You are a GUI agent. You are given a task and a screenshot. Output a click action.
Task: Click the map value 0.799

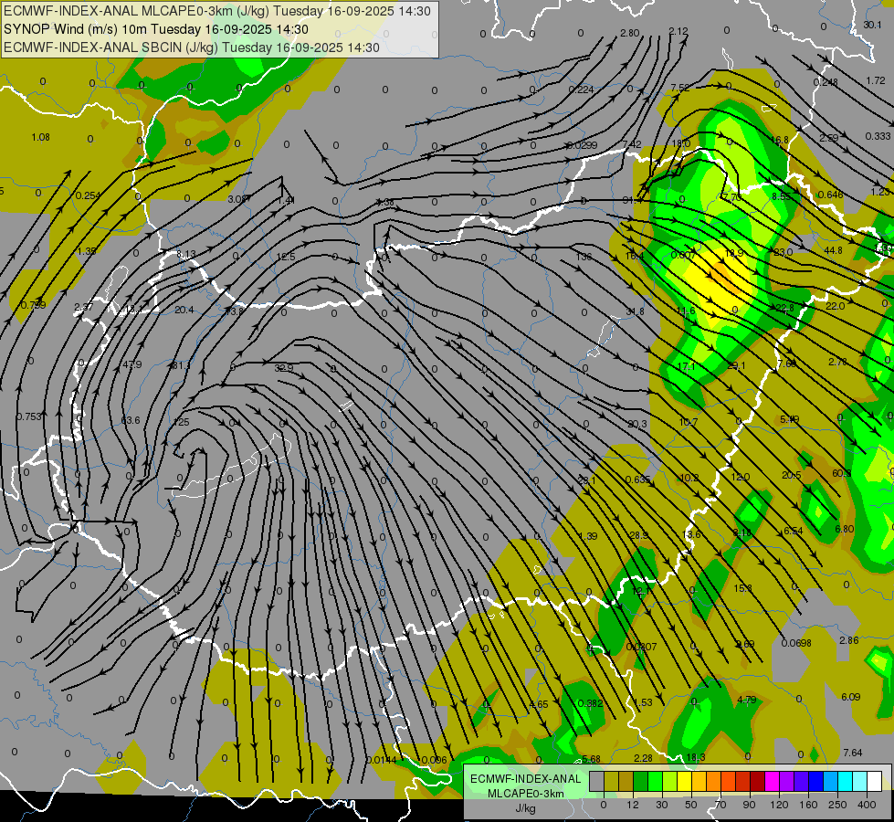pos(33,305)
